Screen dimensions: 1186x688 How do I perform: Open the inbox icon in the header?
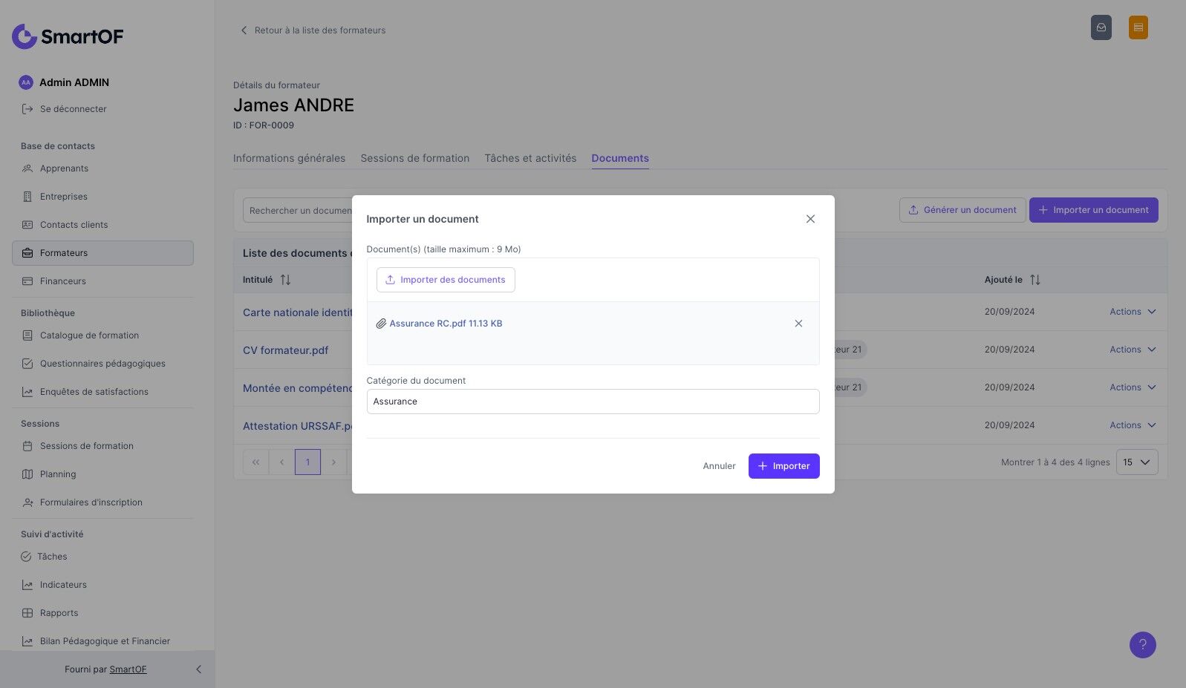coord(1101,27)
